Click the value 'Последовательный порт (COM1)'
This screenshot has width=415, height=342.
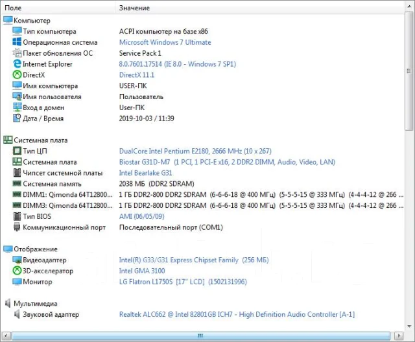point(171,227)
